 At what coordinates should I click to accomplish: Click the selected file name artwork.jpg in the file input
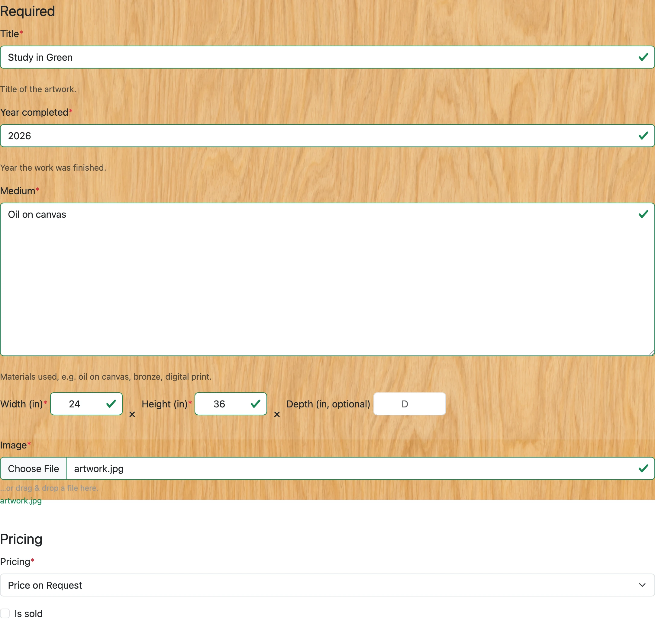click(x=99, y=469)
